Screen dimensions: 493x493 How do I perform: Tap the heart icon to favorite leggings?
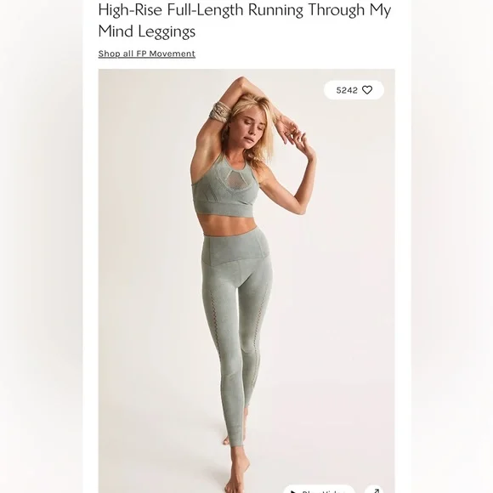(367, 90)
